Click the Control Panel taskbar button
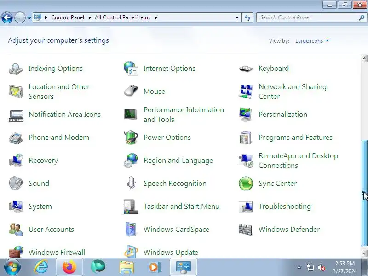The width and height of the screenshot is (368, 276). (183, 267)
